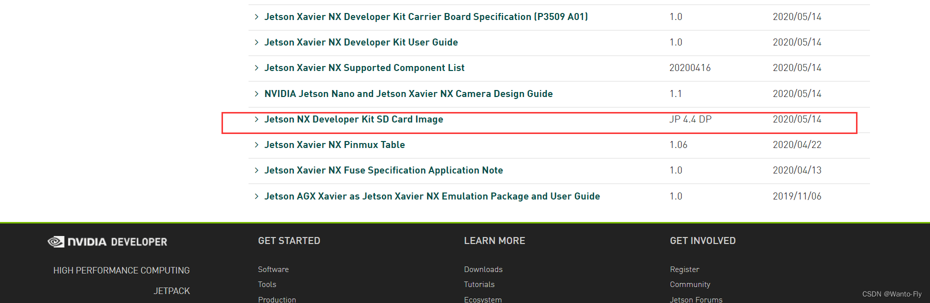Open the JETPACK footer link
930x303 pixels.
171,291
